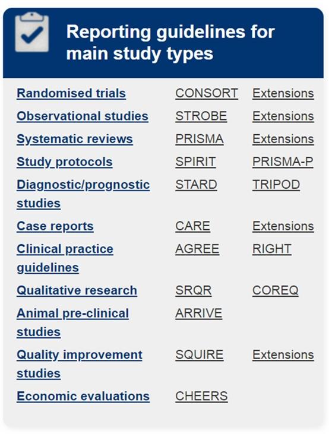
Task: Open the SPIRIT protocol guideline
Action: pos(195,162)
